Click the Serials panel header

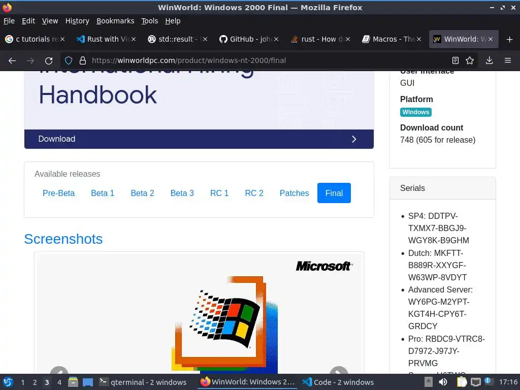442,188
